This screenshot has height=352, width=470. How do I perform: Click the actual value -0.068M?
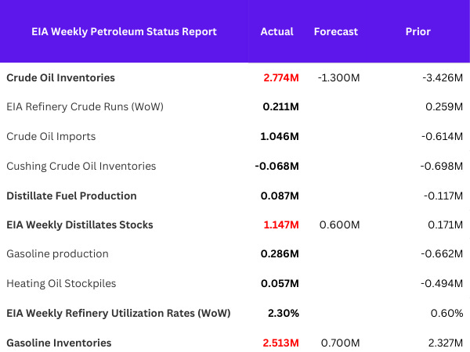[x=277, y=166]
